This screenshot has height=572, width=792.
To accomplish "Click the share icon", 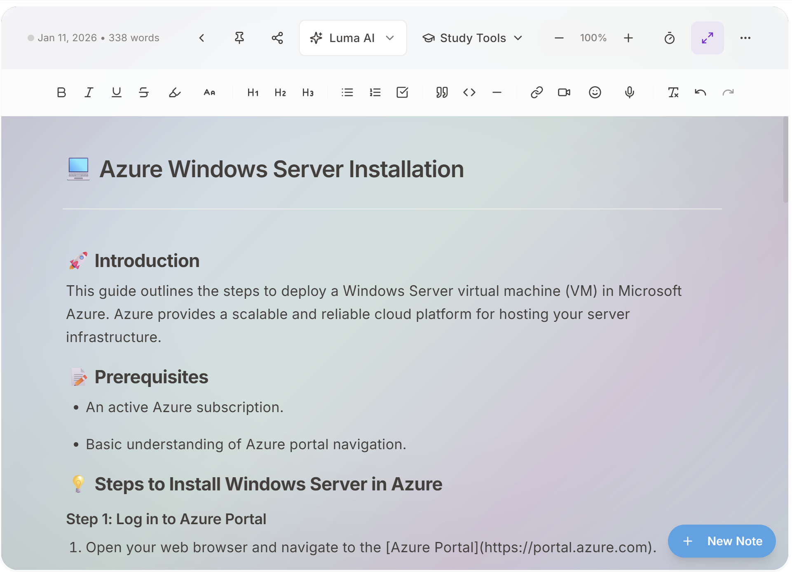I will (x=277, y=38).
